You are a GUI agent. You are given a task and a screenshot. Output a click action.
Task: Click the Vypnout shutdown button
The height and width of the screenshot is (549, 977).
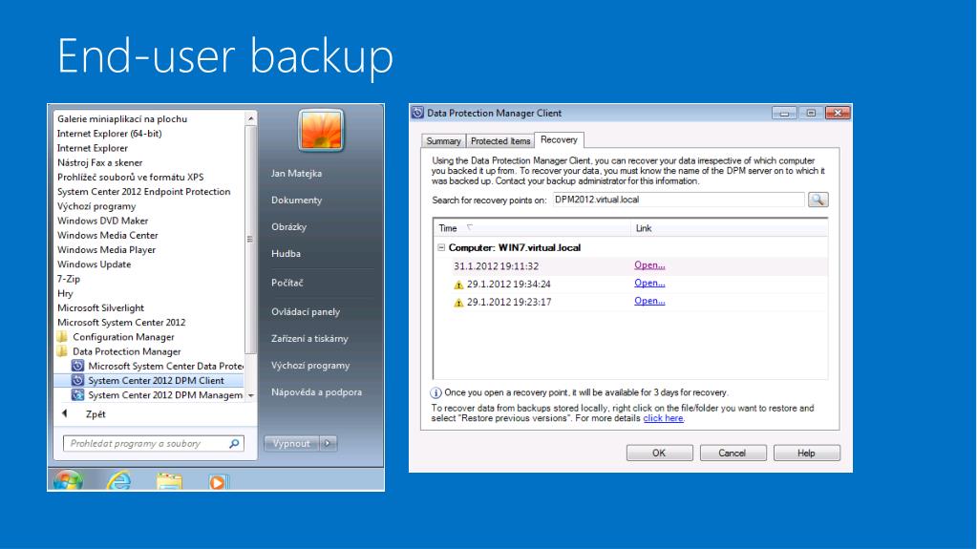tap(291, 443)
